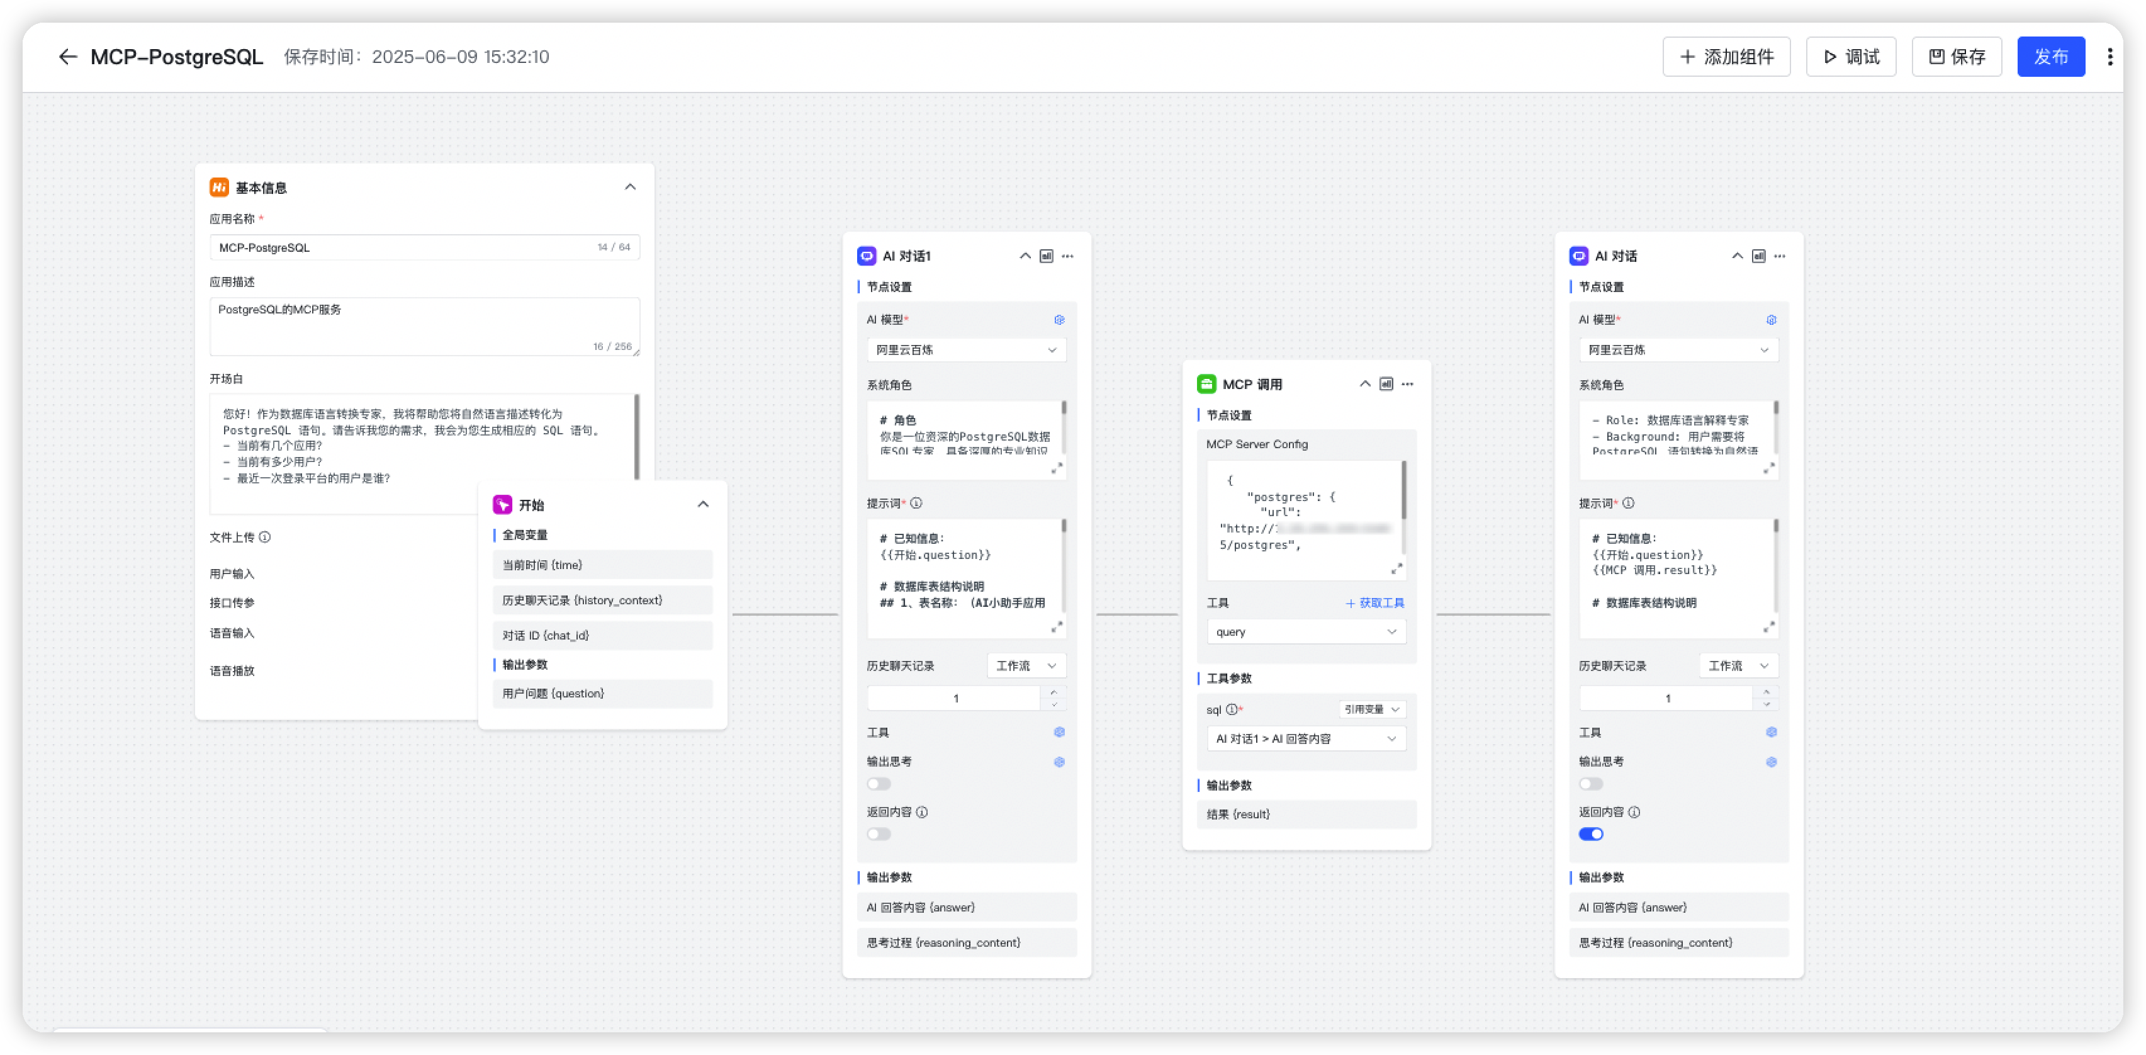The height and width of the screenshot is (1055, 2146).
Task: Click the 获取工具 link in MCP 调用
Action: pos(1374,603)
